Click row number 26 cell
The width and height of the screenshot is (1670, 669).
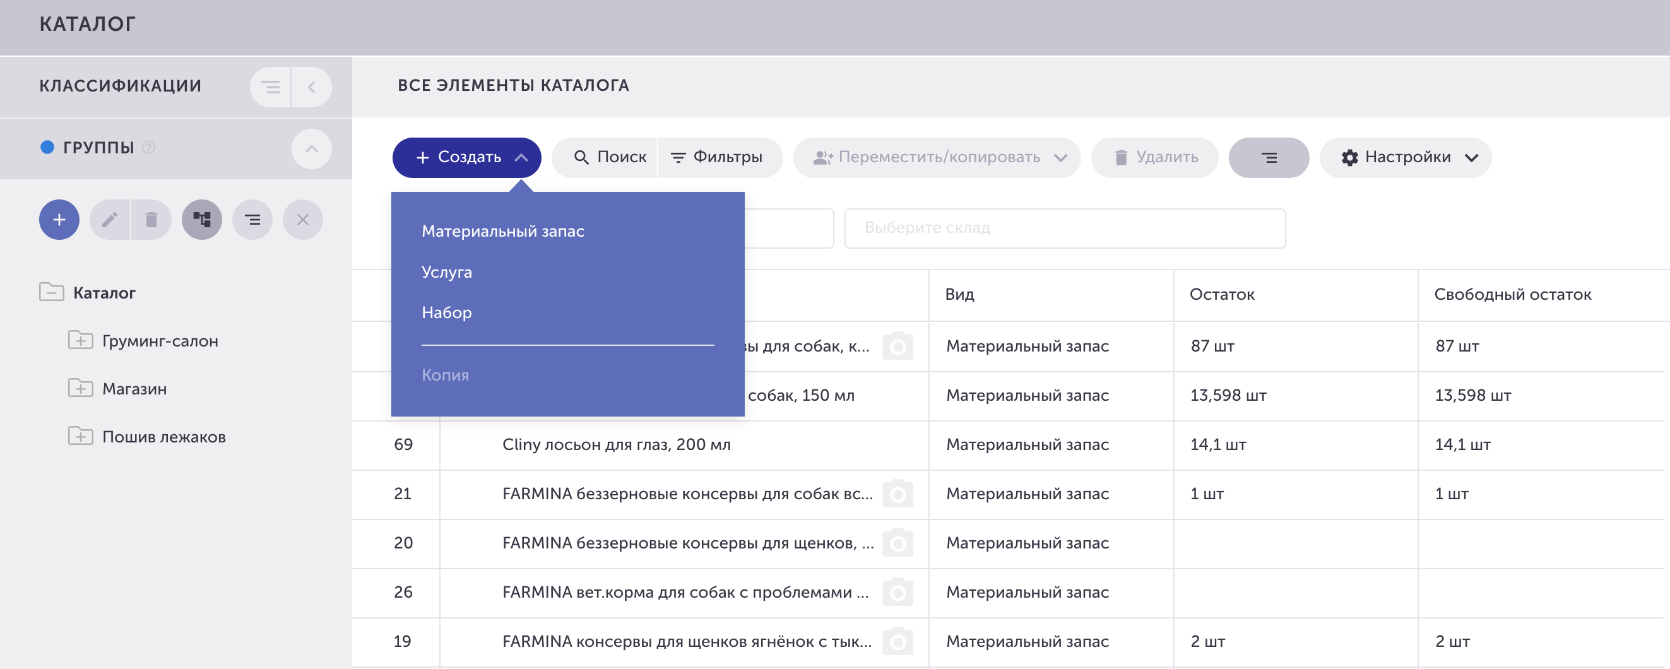tap(403, 593)
